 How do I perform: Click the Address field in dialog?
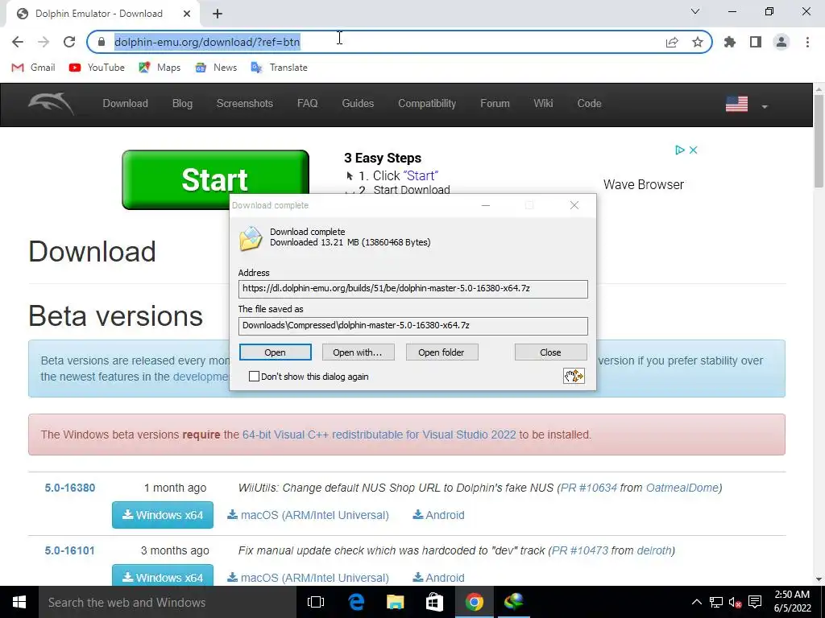[413, 289]
